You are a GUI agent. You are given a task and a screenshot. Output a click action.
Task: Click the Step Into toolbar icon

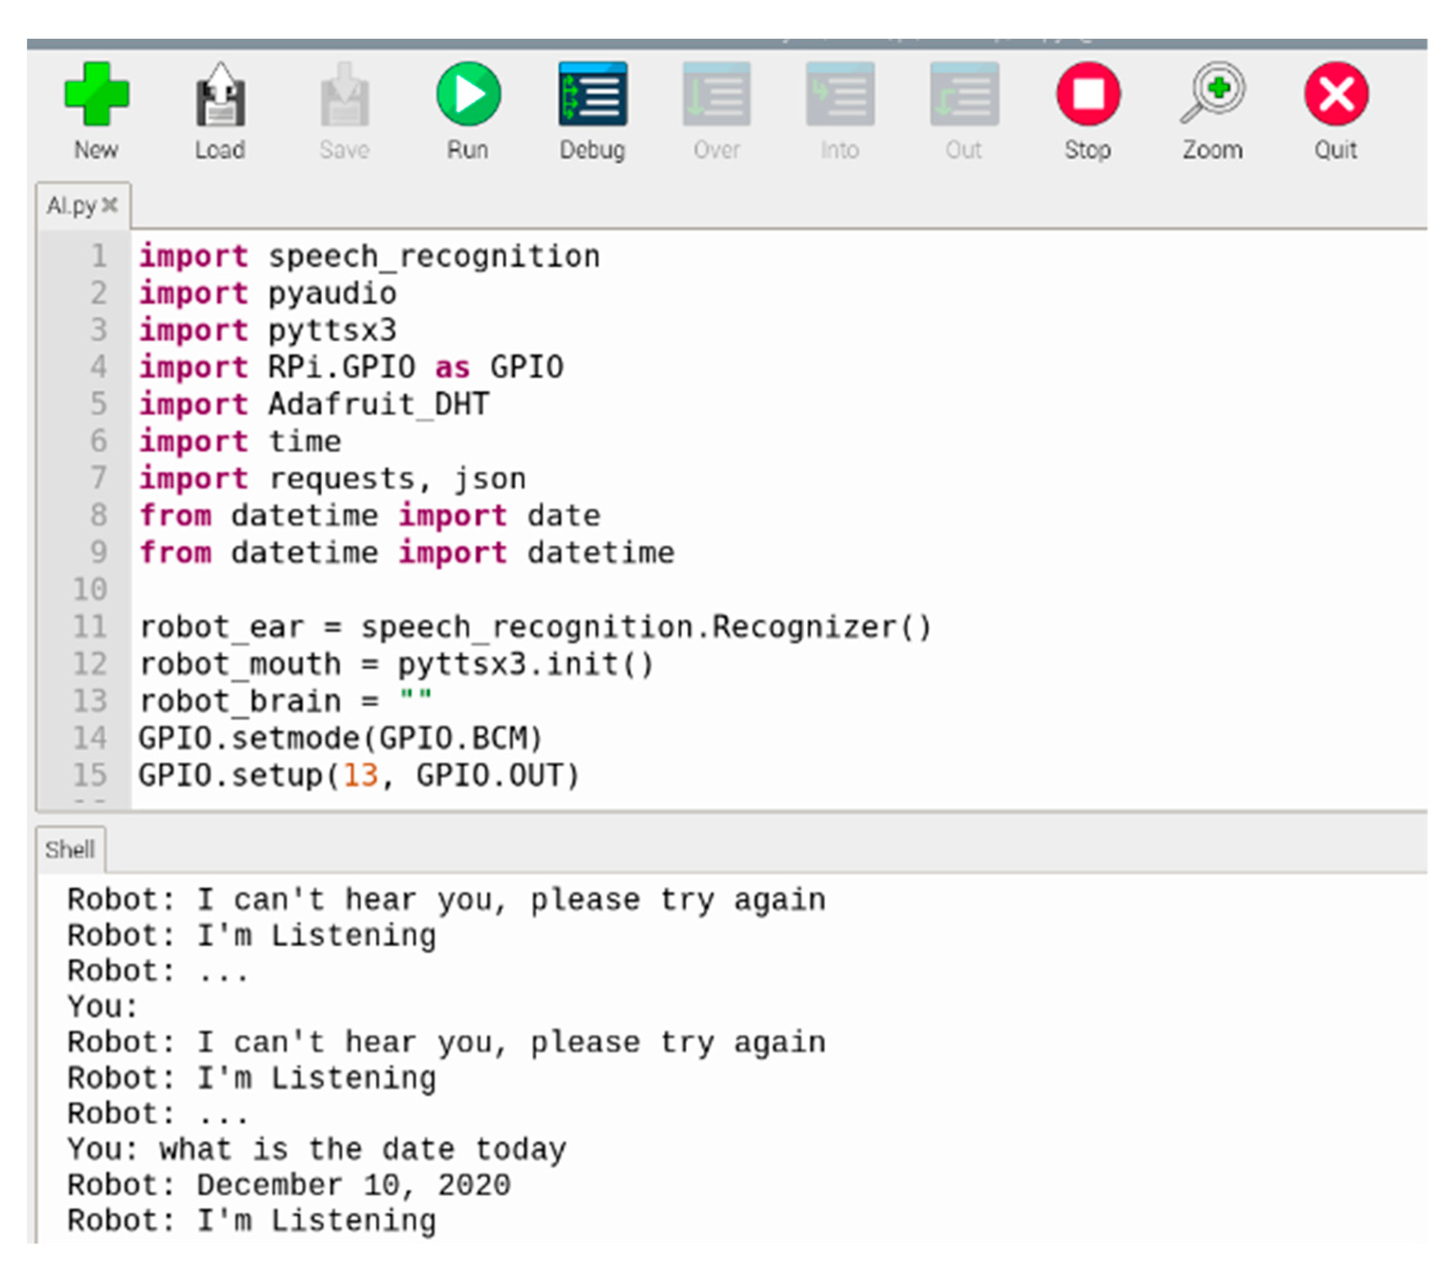pyautogui.click(x=840, y=94)
